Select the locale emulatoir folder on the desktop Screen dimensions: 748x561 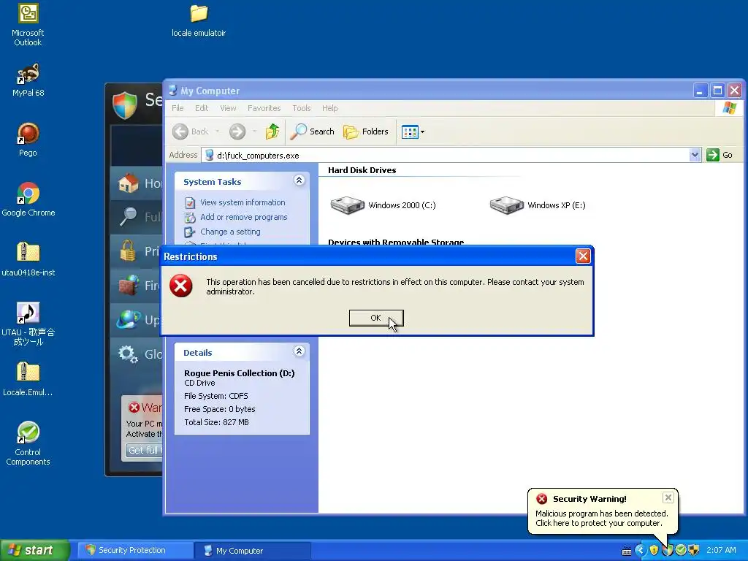[x=199, y=20]
